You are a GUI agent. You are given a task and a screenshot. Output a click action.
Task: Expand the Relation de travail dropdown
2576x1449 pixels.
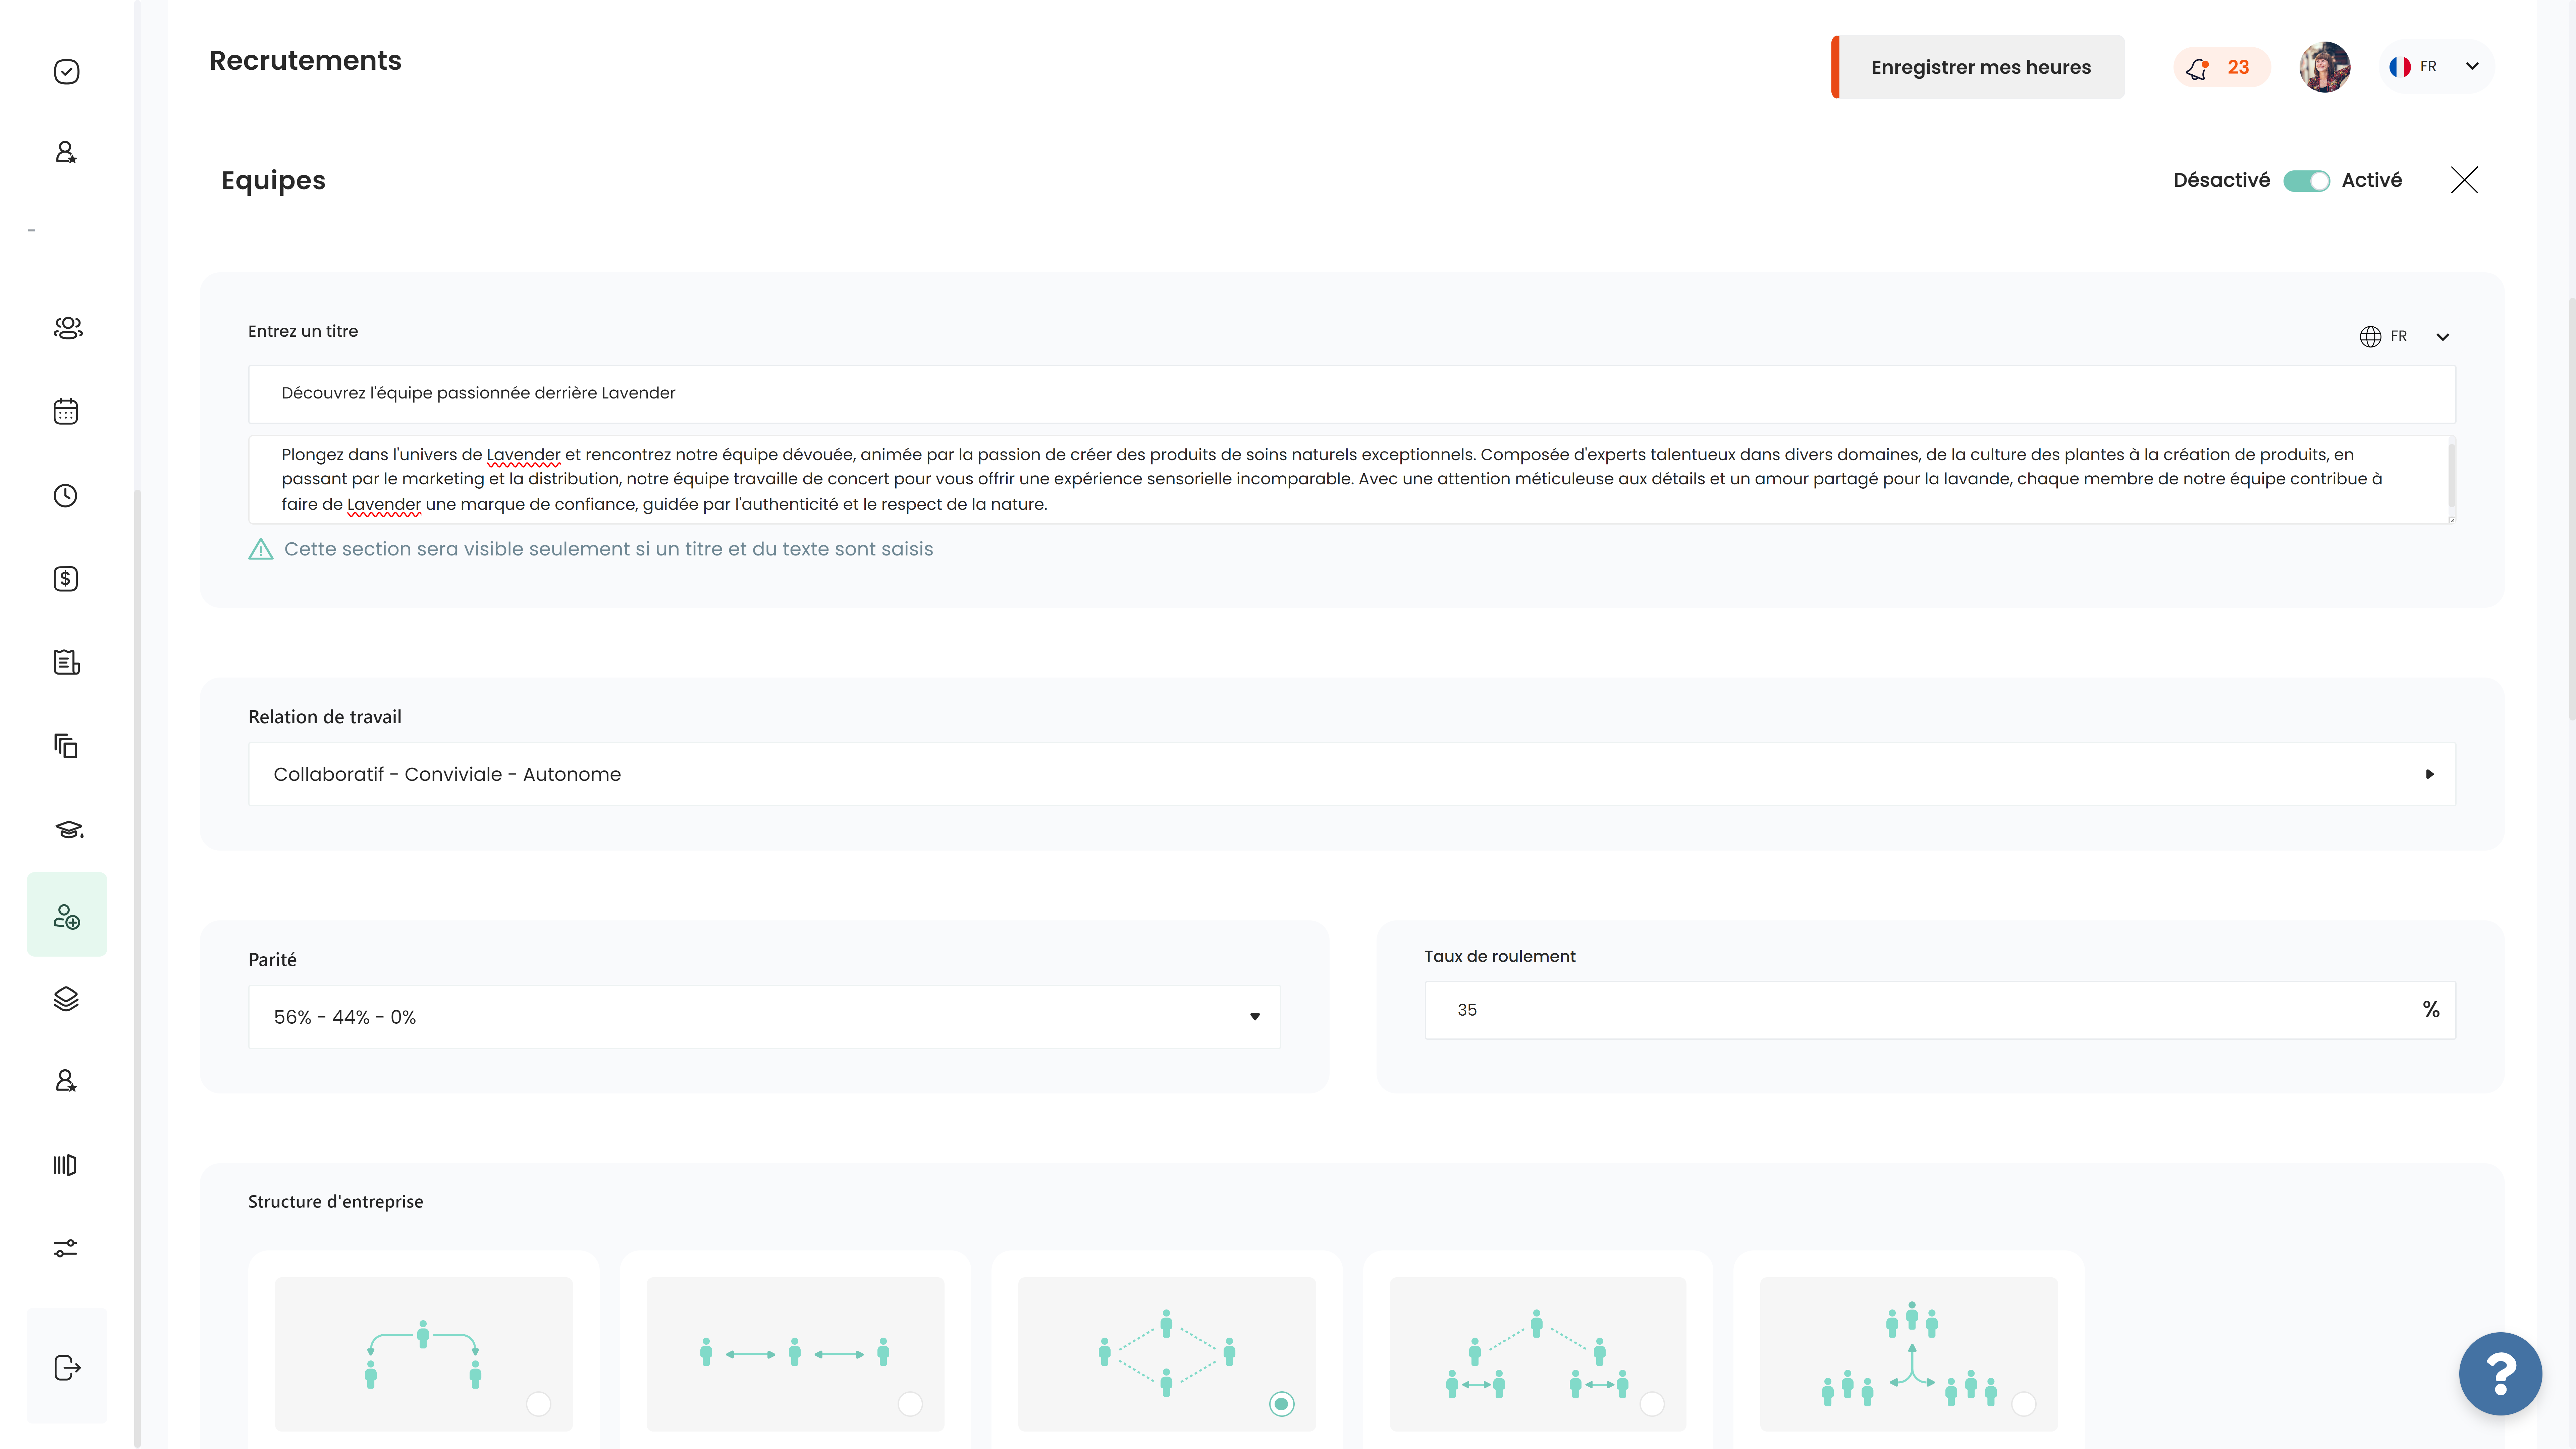coord(1352,774)
